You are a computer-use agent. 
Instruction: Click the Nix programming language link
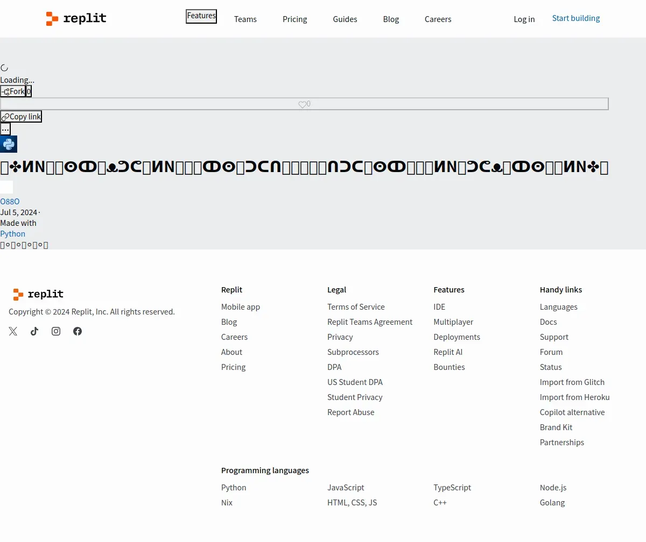point(227,503)
